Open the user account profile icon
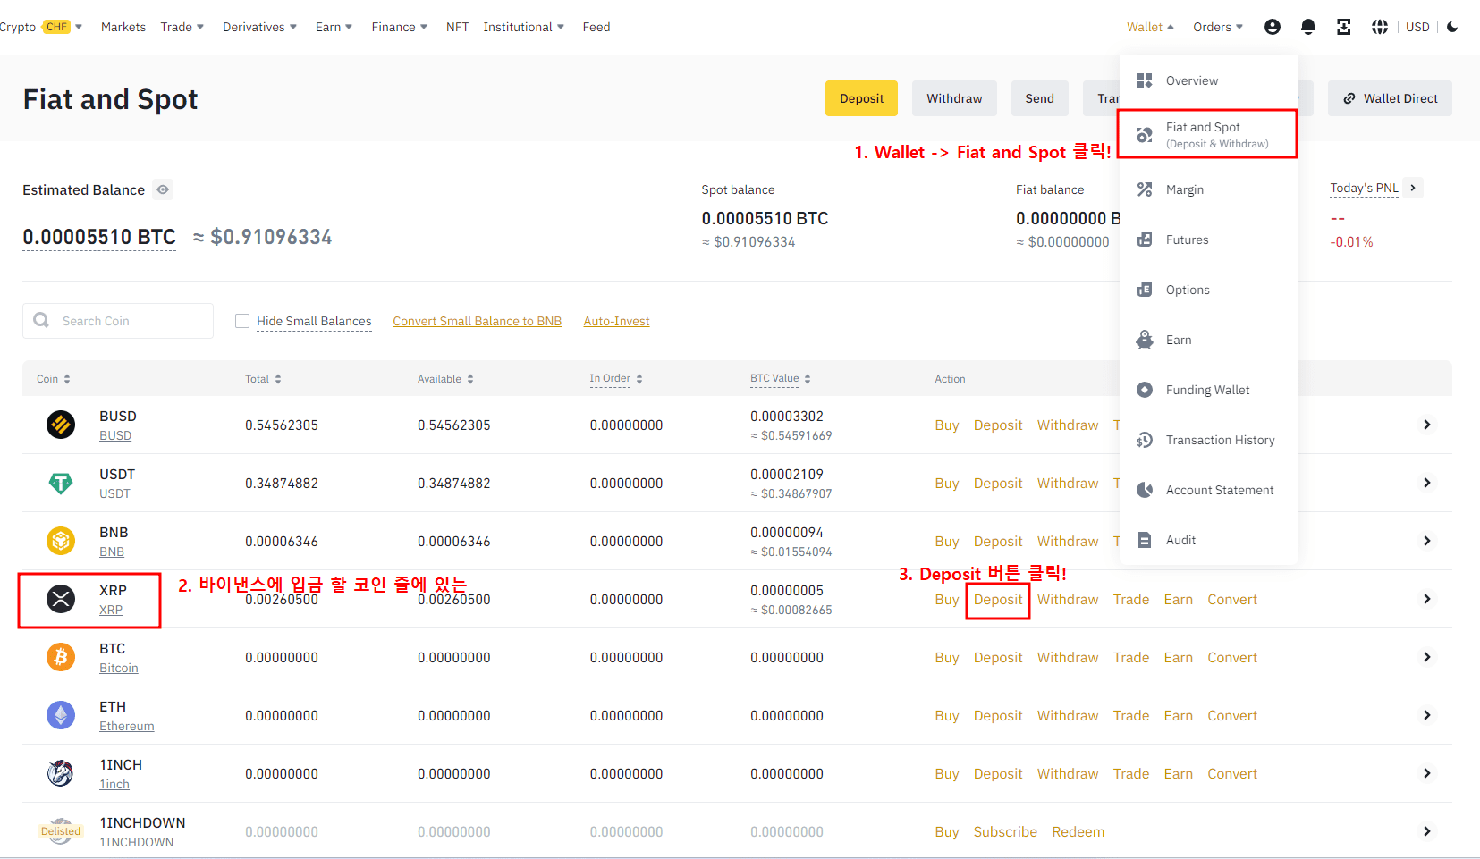 click(x=1272, y=27)
